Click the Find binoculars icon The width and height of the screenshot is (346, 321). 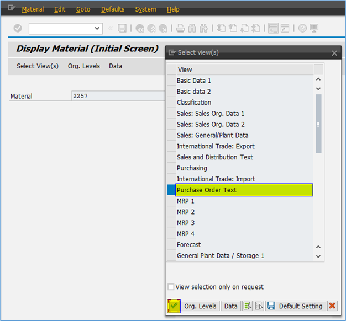192,28
